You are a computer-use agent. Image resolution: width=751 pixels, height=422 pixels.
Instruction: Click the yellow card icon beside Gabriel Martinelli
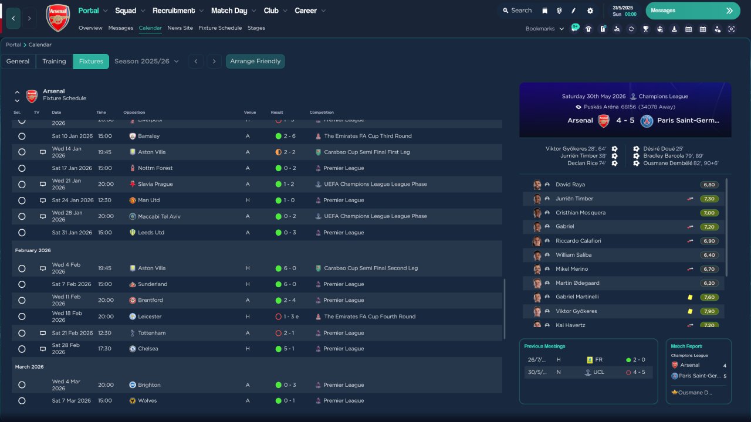[x=691, y=297]
